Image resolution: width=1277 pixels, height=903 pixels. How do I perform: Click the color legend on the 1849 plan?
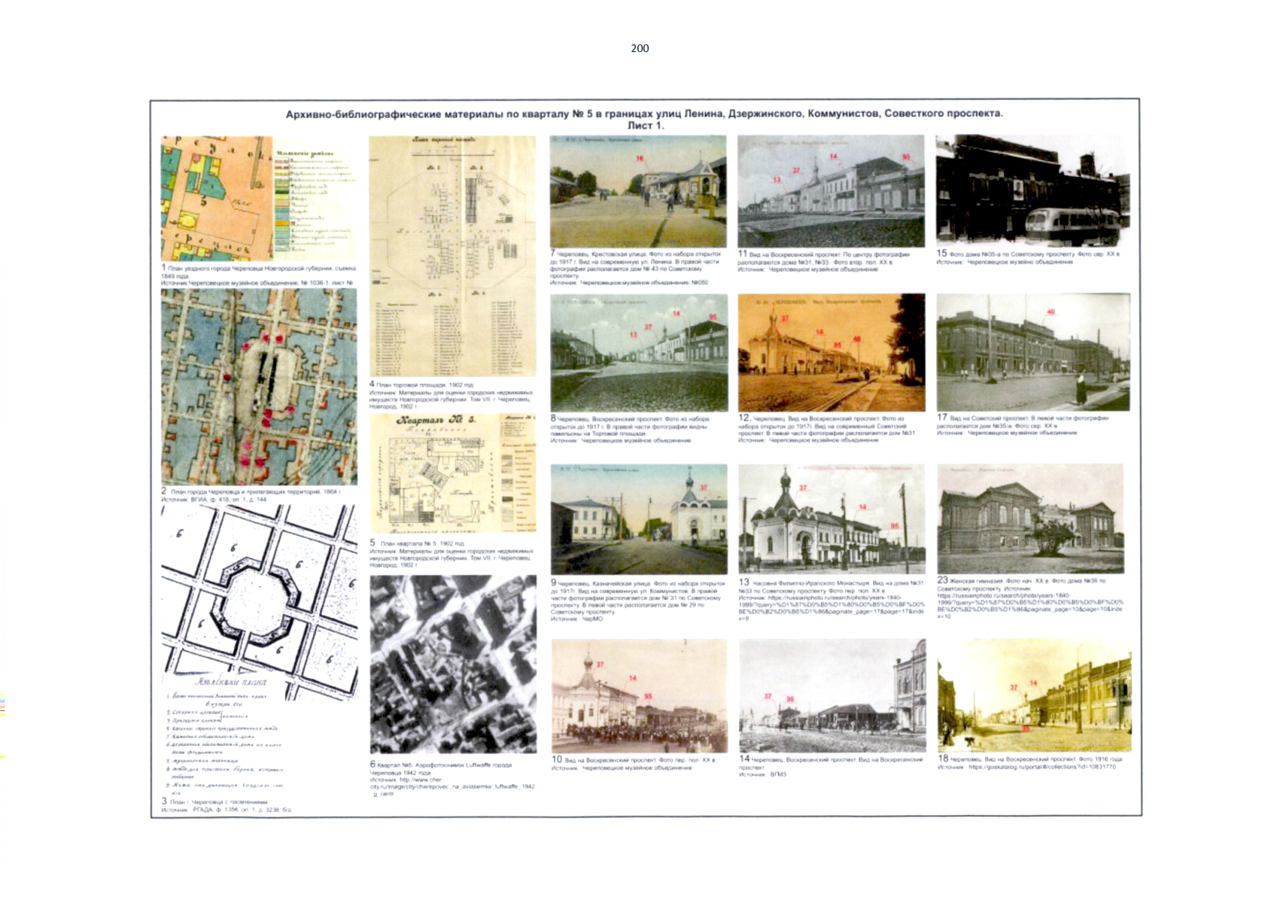pyautogui.click(x=313, y=200)
